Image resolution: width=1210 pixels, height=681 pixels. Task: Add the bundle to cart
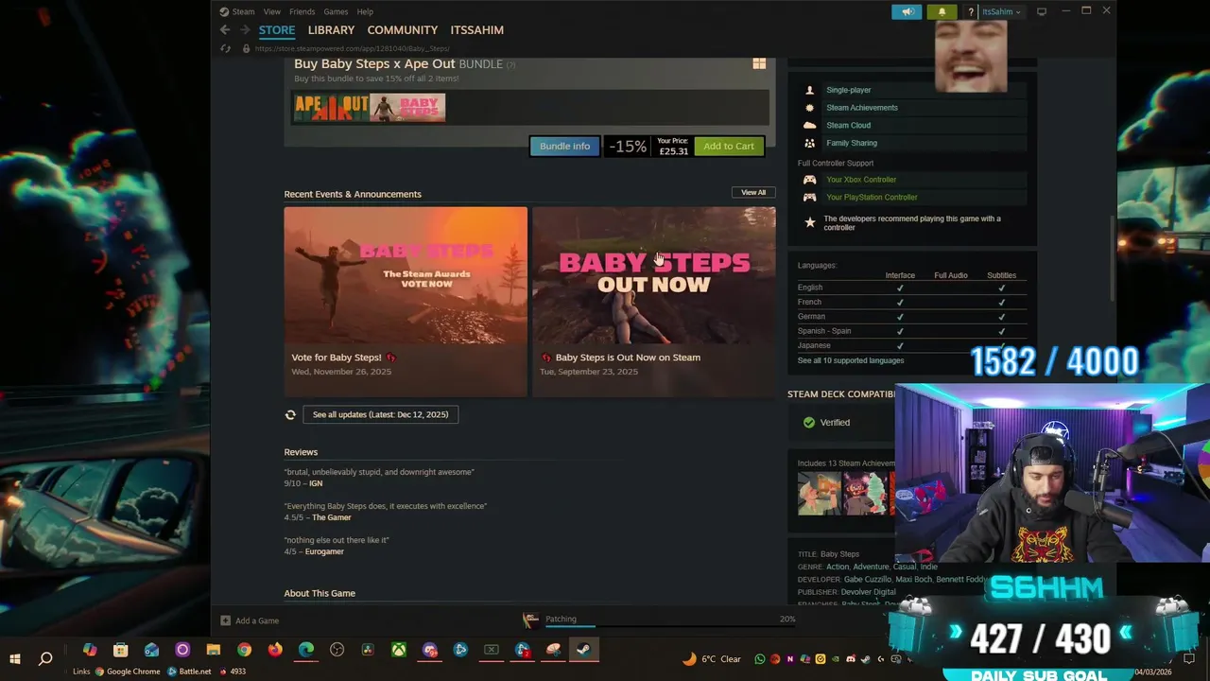(729, 146)
